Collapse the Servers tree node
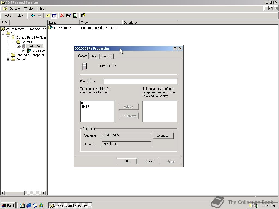279x209 pixels. 13,42
